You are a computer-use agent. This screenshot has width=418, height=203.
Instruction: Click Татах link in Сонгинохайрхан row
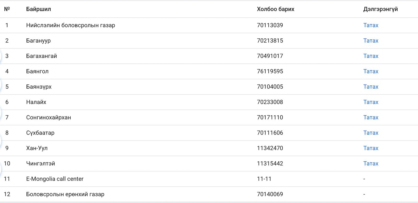click(x=371, y=118)
